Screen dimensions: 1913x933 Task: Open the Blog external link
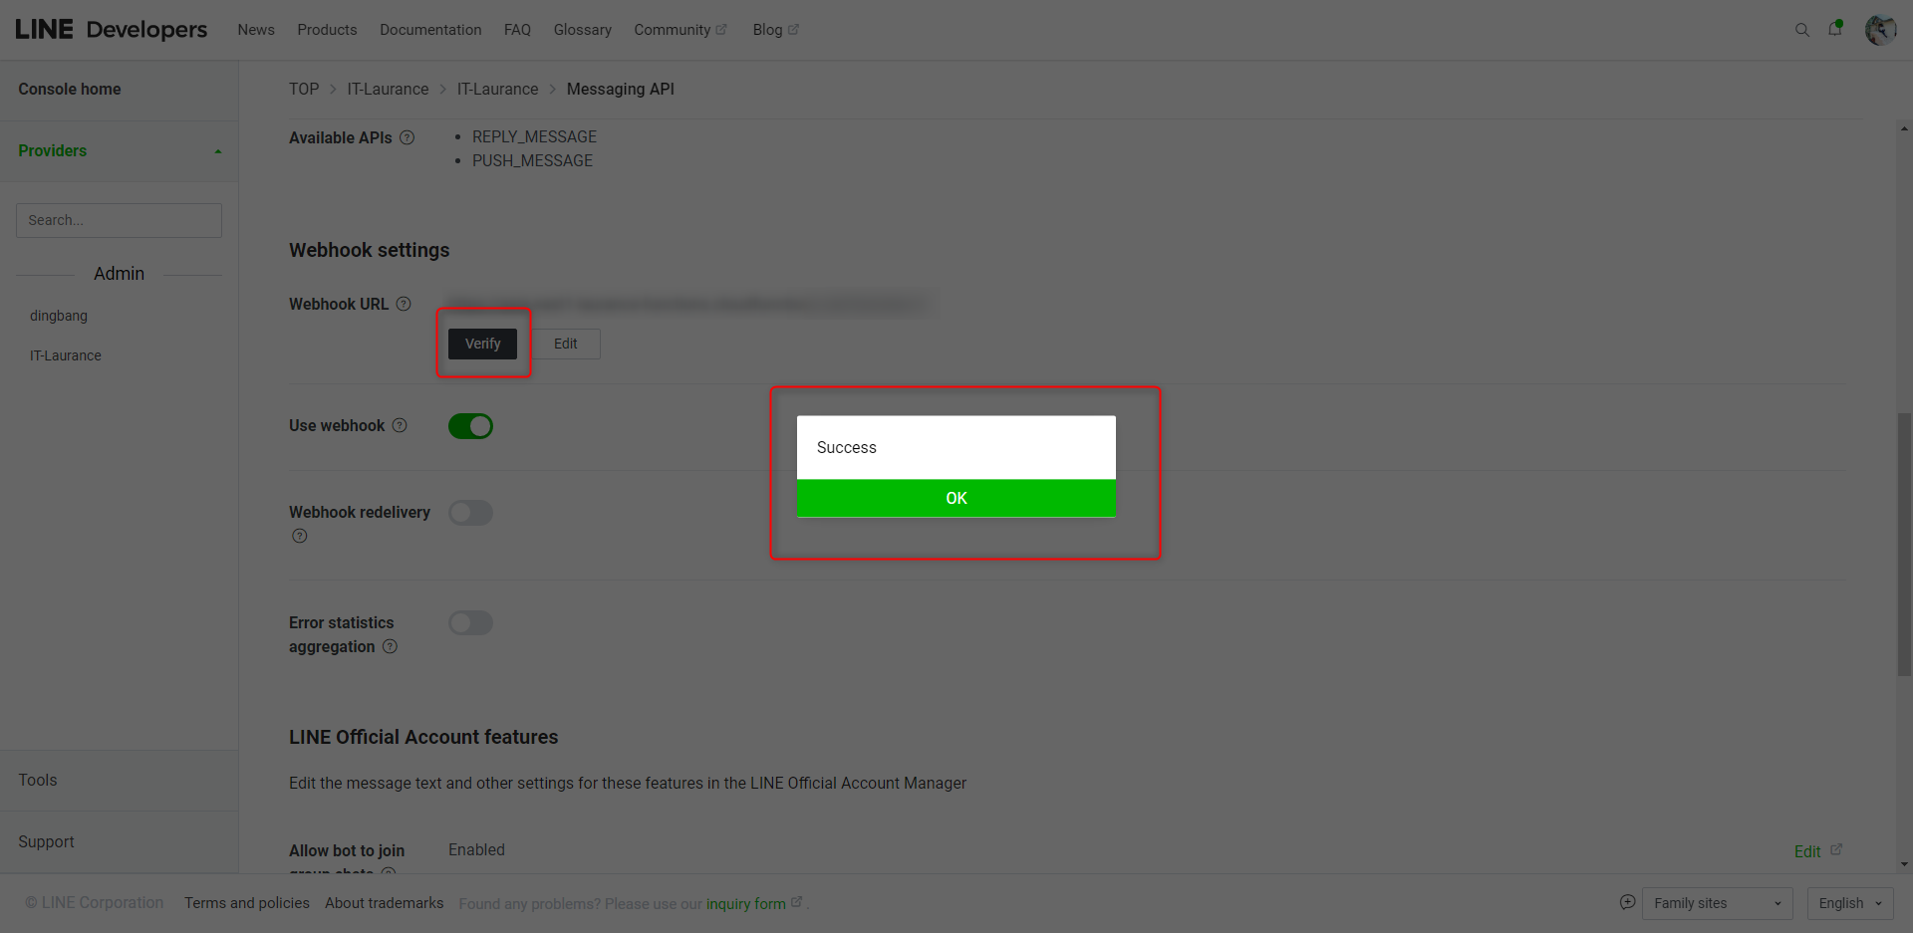pos(775,30)
